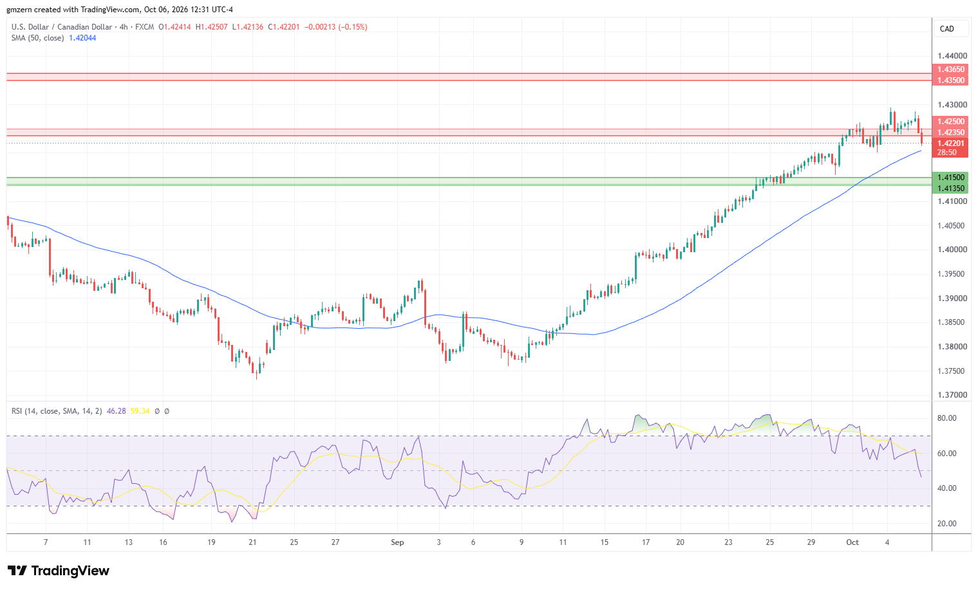Viewport: 978px width, 590px height.
Task: Select the U.S. Dollar / Canadian Dollar title
Action: (61, 27)
